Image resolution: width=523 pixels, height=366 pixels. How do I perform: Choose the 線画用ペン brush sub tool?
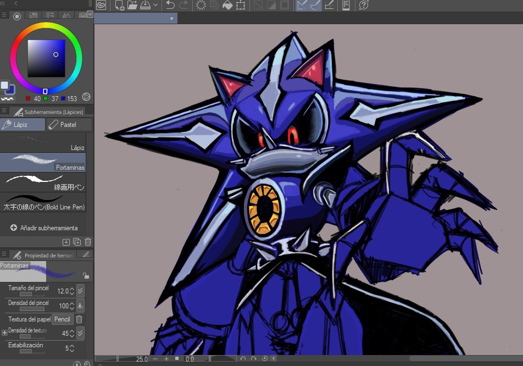(x=43, y=182)
